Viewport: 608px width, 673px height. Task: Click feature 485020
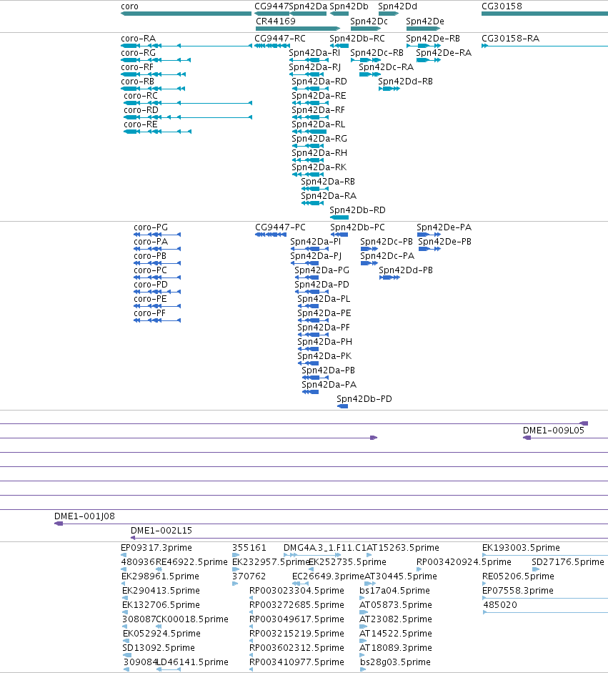(545, 612)
